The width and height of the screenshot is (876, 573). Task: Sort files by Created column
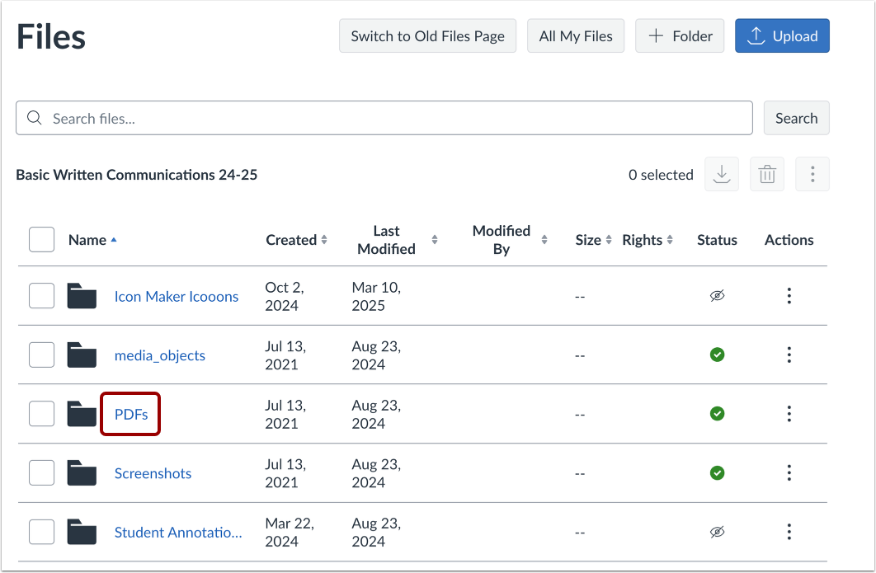[296, 240]
